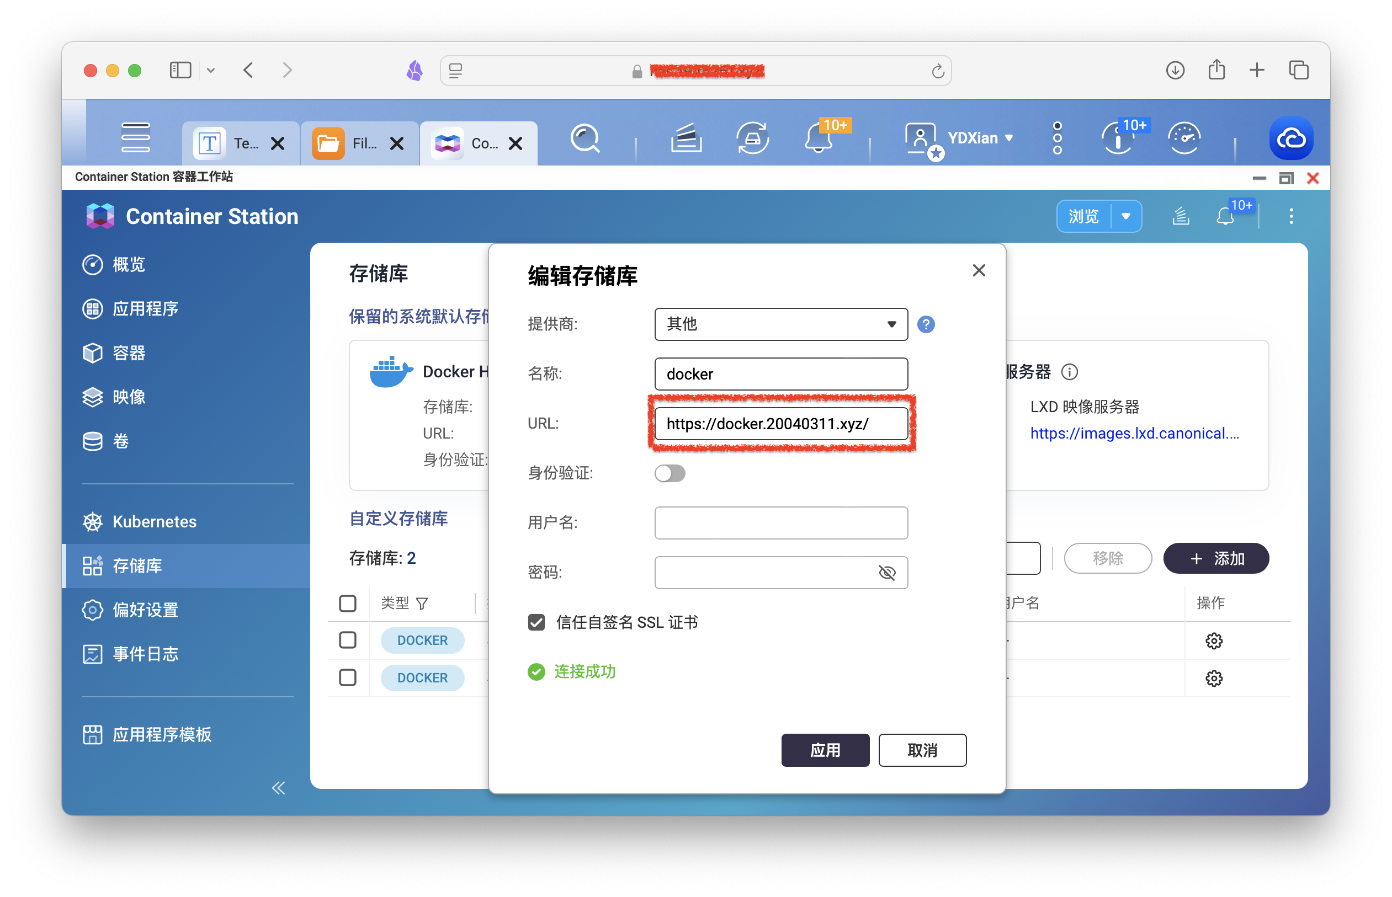Check the second DOCKER row checkbox
The height and width of the screenshot is (897, 1392).
[x=347, y=677]
